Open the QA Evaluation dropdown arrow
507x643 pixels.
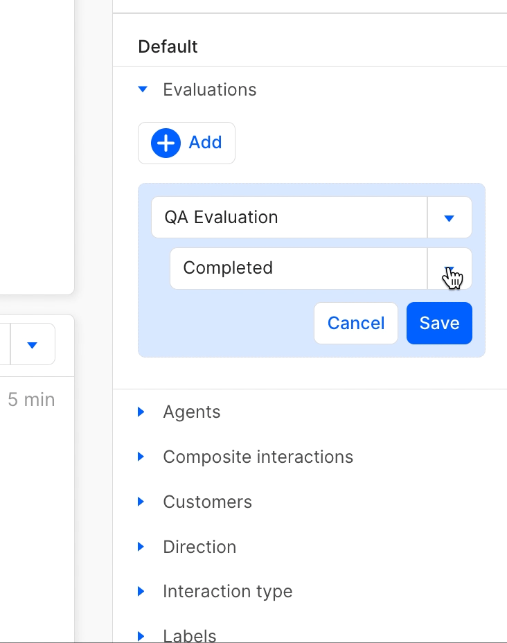coord(449,218)
